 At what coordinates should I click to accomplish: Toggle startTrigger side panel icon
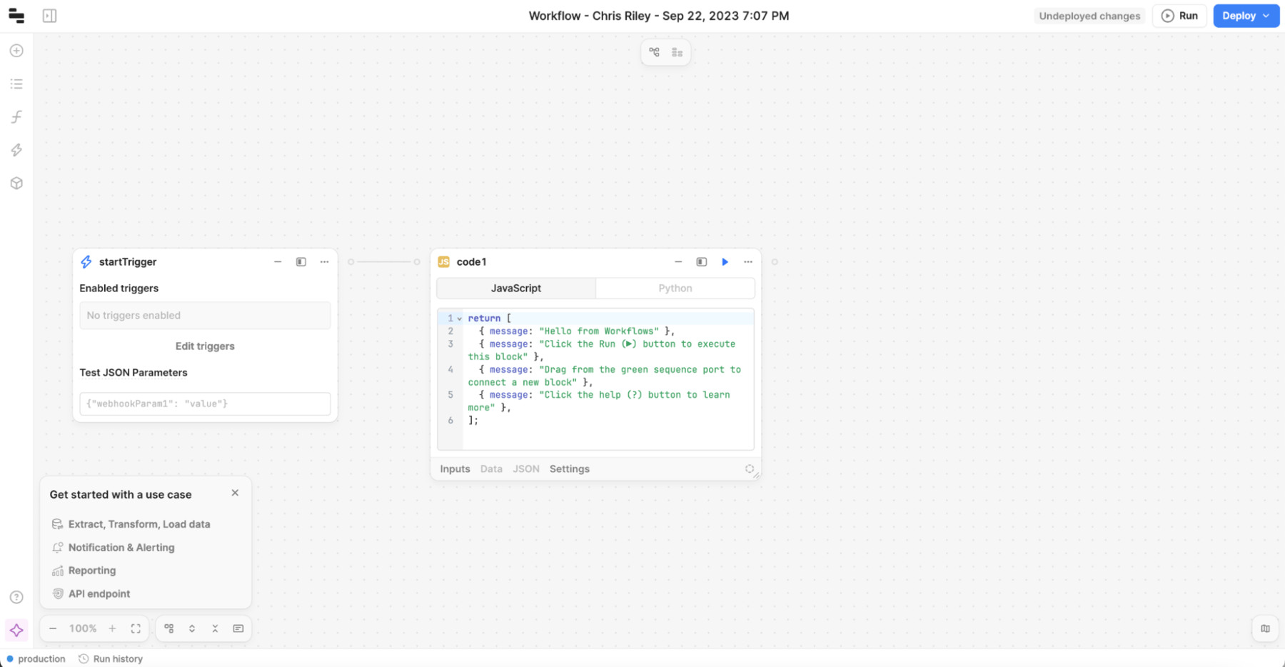tap(301, 262)
